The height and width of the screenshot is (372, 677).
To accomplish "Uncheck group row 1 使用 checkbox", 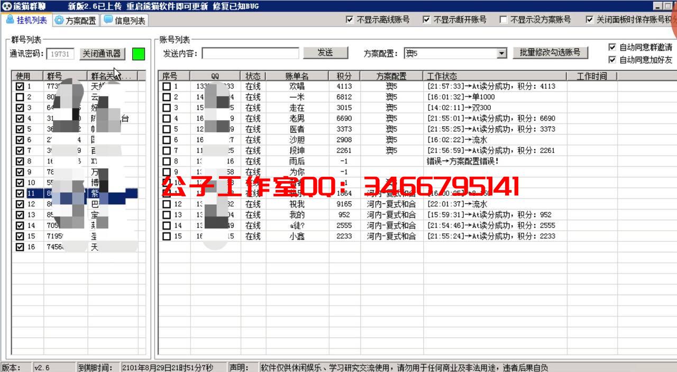I will [x=20, y=86].
